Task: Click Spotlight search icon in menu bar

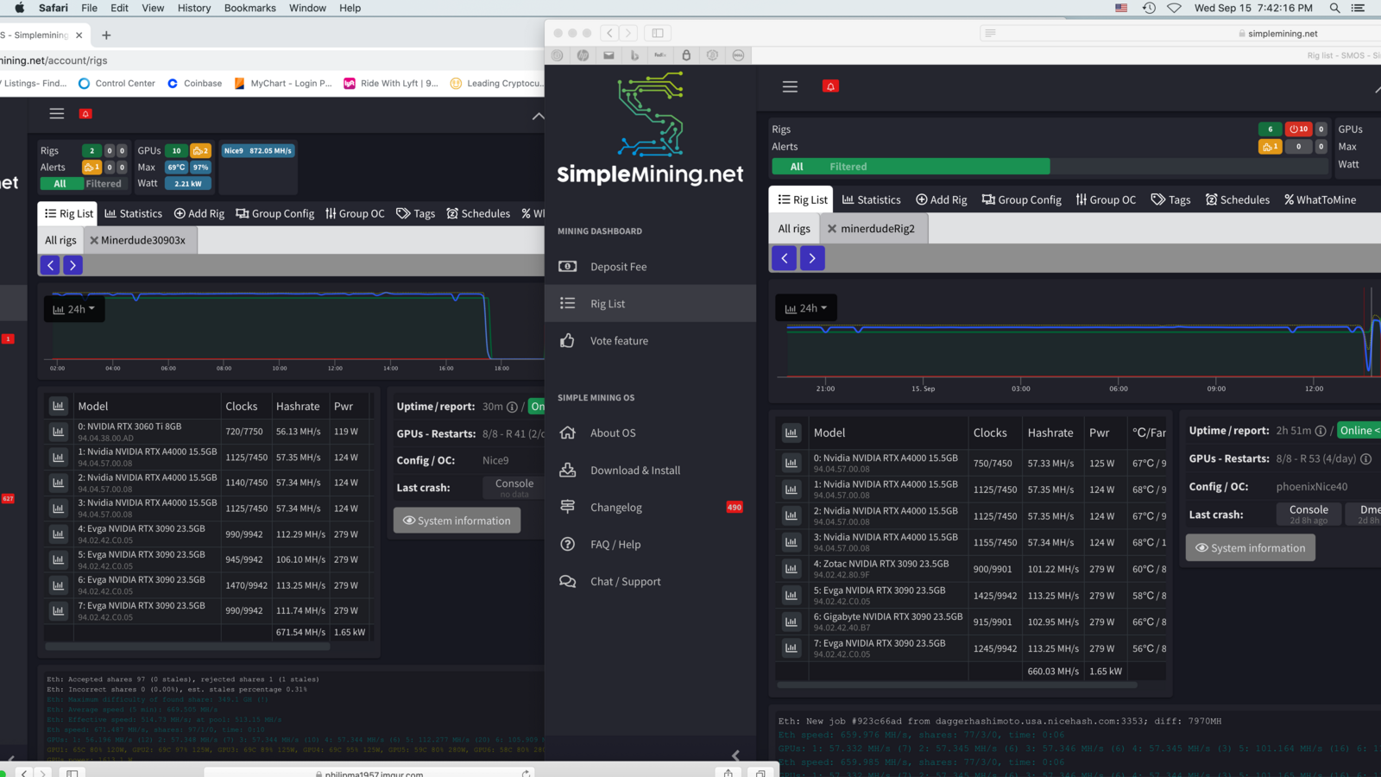Action: pos(1334,8)
